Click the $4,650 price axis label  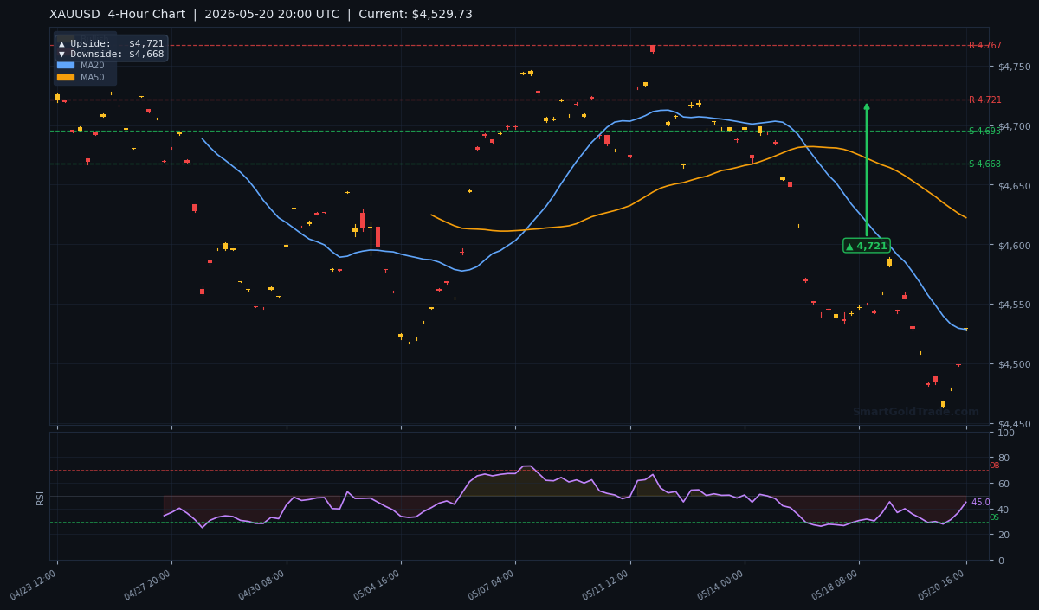pos(1015,186)
